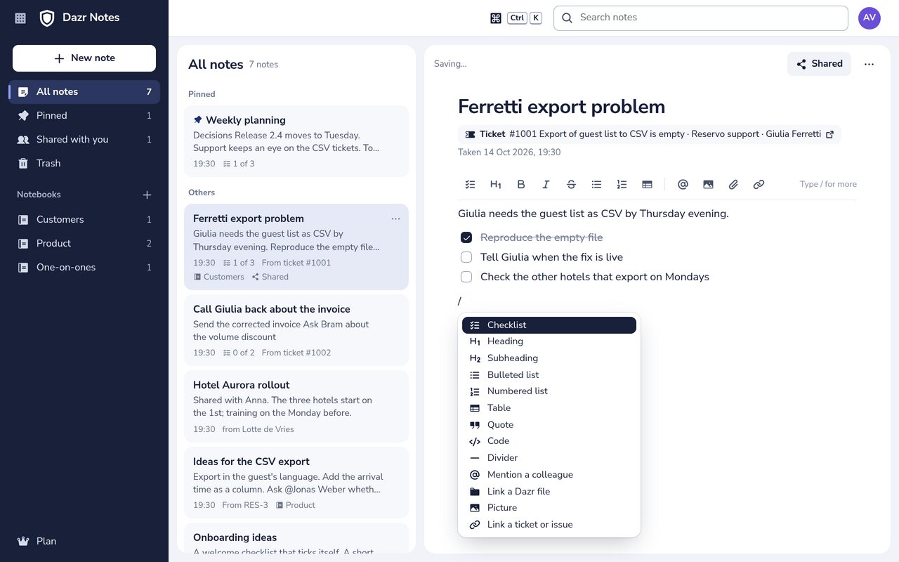Screen dimensions: 899x562
Task: Check 'Check the other hotels that export on Mondays'
Action: (466, 277)
